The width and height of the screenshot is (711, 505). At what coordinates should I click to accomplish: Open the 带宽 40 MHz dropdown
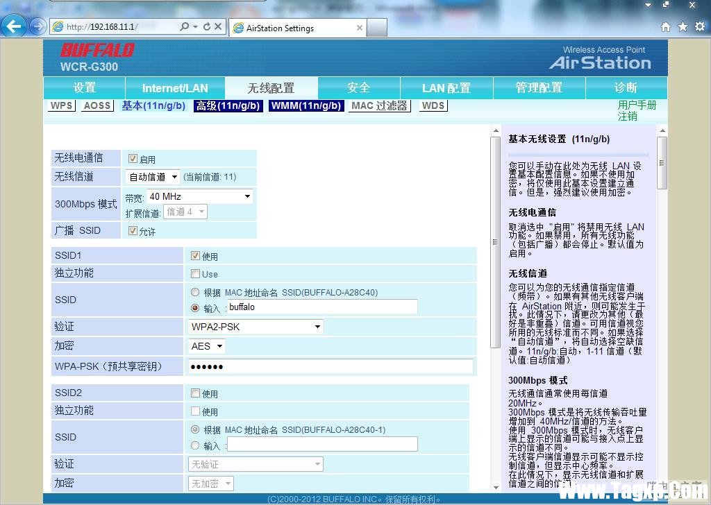click(199, 196)
